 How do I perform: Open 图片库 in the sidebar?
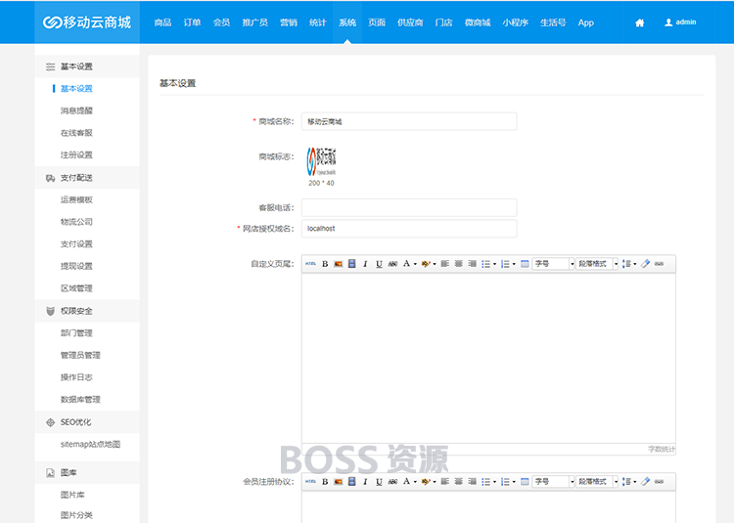72,495
